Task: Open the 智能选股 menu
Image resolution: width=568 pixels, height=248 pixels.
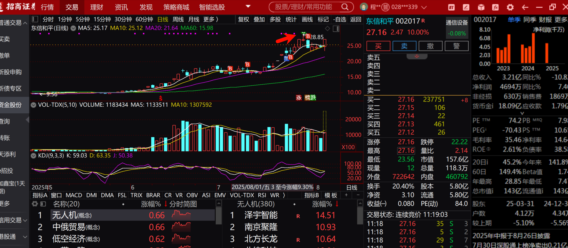Action: 212,7
